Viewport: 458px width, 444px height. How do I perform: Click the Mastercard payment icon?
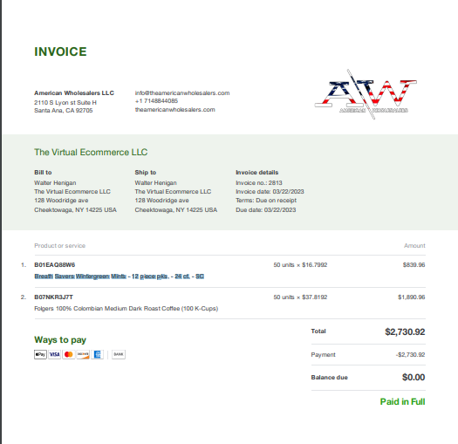tap(69, 354)
